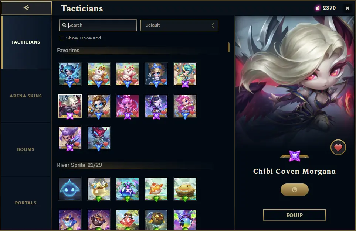Click the tacticians list scrollbar
The width and height of the screenshot is (356, 231).
tap(228, 47)
